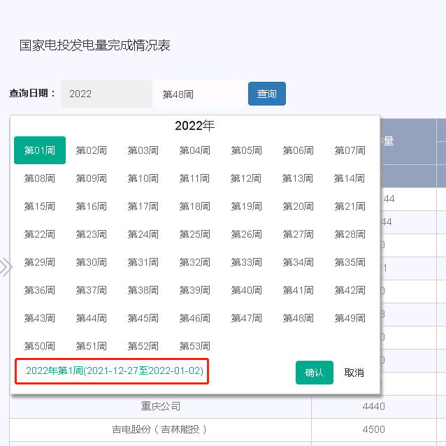The image size is (446, 446).
Task: Confirm the week selection with 确认
Action: click(x=315, y=373)
